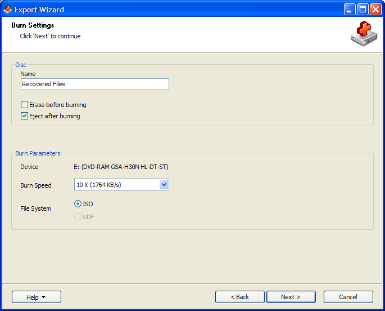Close the Export Wizard window
The height and width of the screenshot is (311, 385).
375,10
